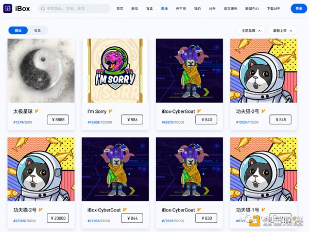Viewport: 309px width, 232px height.
Task: Click verified badge beside first iBox-CyberGoat
Action: tap(199, 111)
